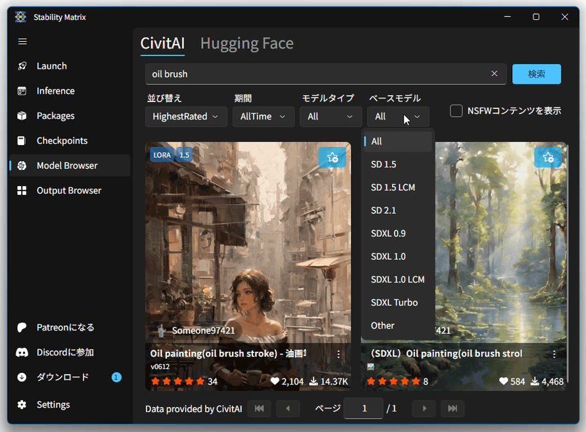Click the 584 likes count
The width and height of the screenshot is (586, 432).
(512, 381)
